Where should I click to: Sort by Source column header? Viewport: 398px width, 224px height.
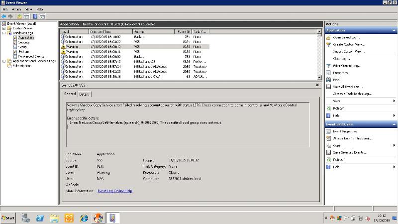click(154, 32)
